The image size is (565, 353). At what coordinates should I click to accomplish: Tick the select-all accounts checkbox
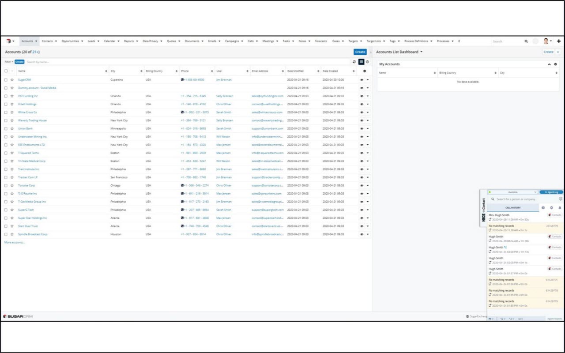6,71
